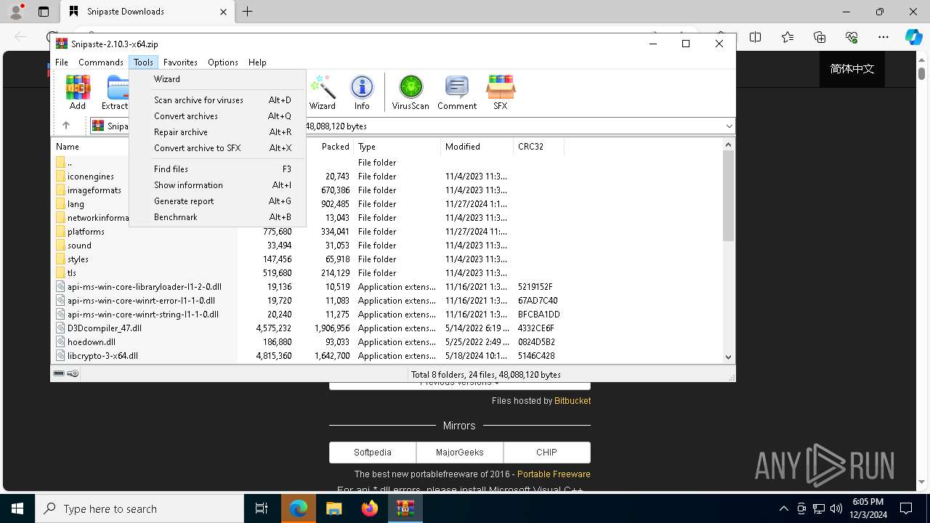Sort file list by Modified column
930x523 pixels.
click(x=477, y=147)
